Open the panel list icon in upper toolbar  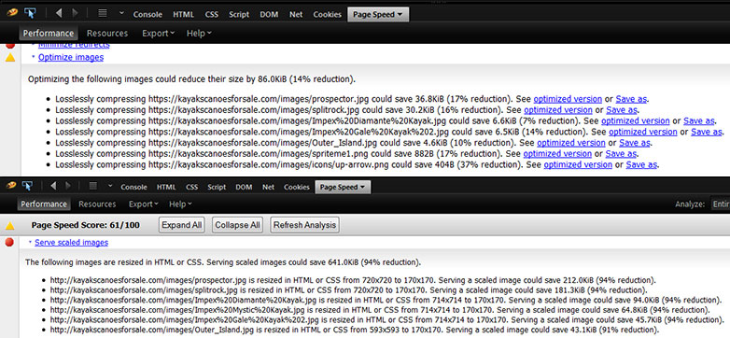tap(103, 13)
